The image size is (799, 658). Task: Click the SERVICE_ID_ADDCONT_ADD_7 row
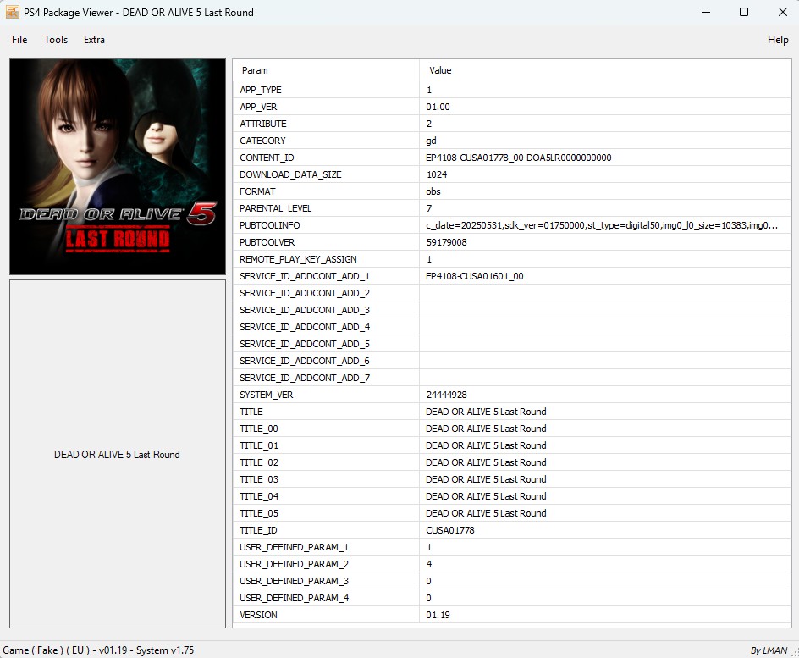[512, 378]
